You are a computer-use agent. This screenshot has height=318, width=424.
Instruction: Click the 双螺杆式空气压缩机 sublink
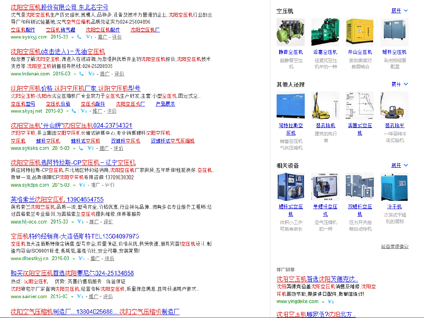(173, 141)
